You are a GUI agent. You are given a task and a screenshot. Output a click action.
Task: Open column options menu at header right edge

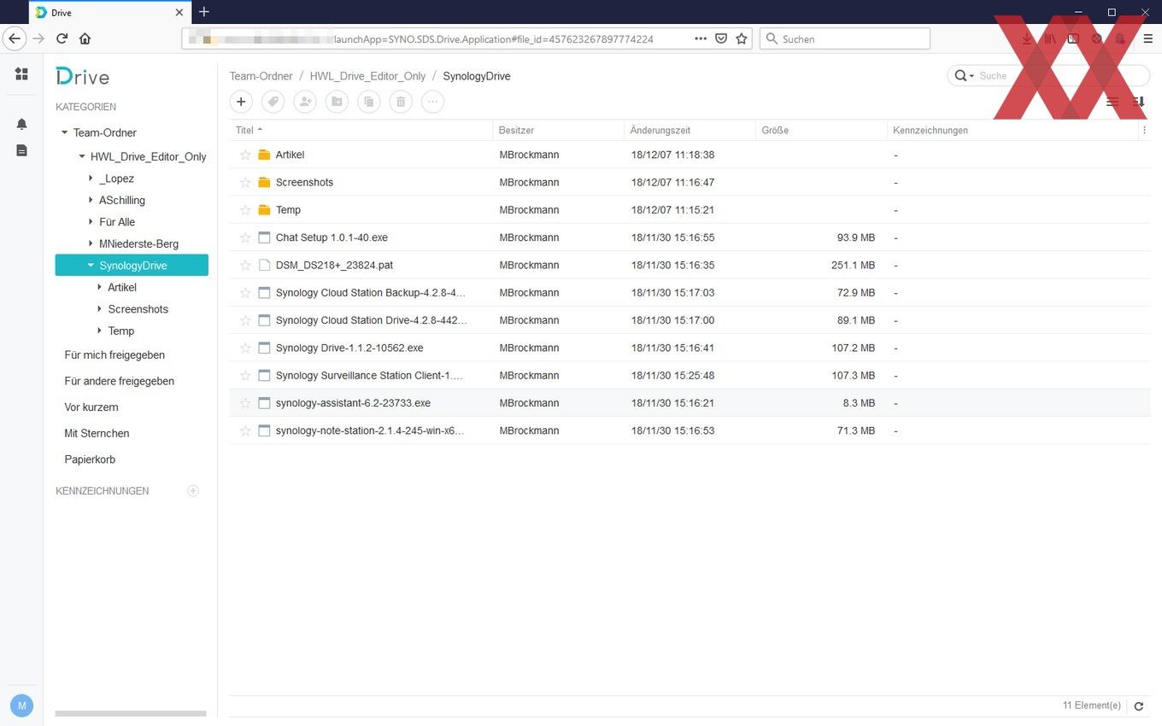(1144, 131)
